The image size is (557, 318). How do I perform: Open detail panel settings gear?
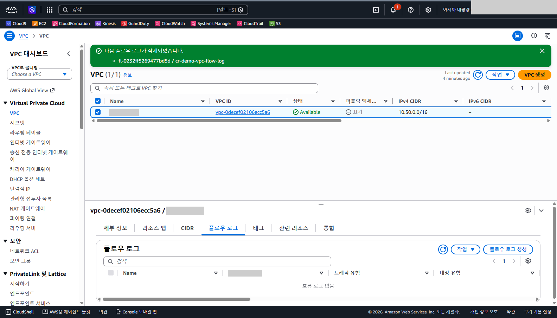click(528, 210)
